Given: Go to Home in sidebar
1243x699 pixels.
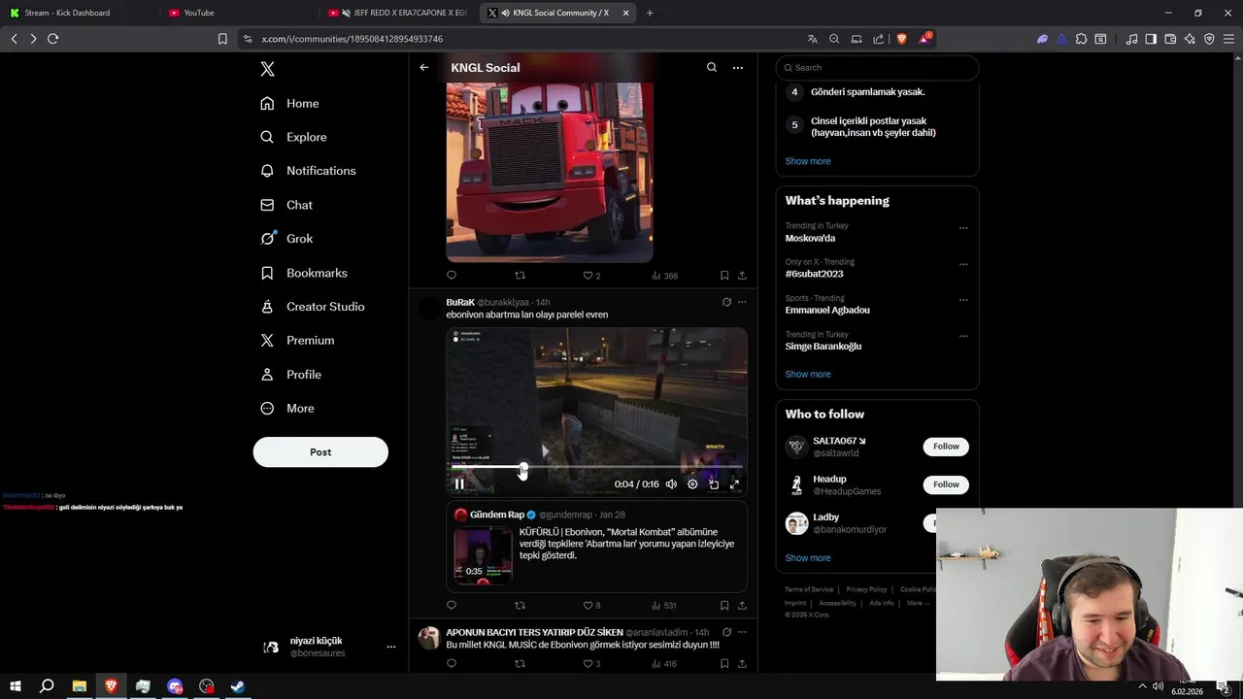Looking at the screenshot, I should point(290,104).
